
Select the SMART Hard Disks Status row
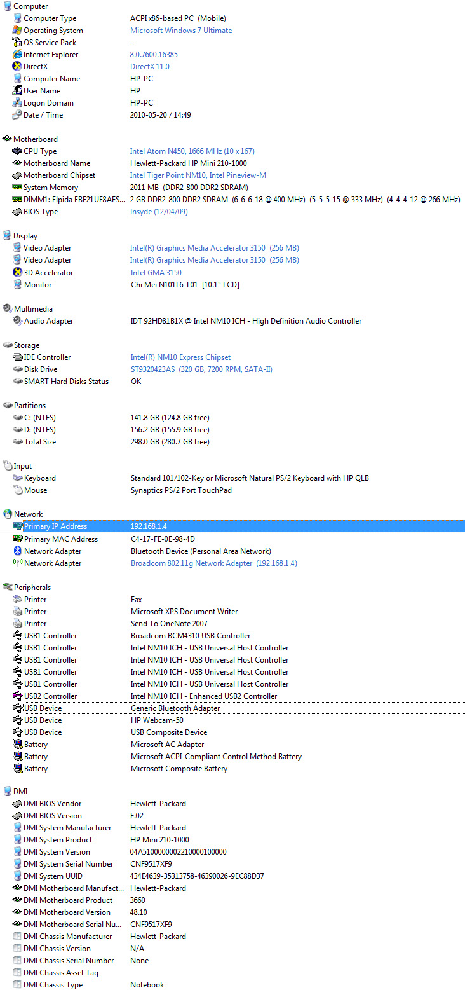(x=232, y=382)
